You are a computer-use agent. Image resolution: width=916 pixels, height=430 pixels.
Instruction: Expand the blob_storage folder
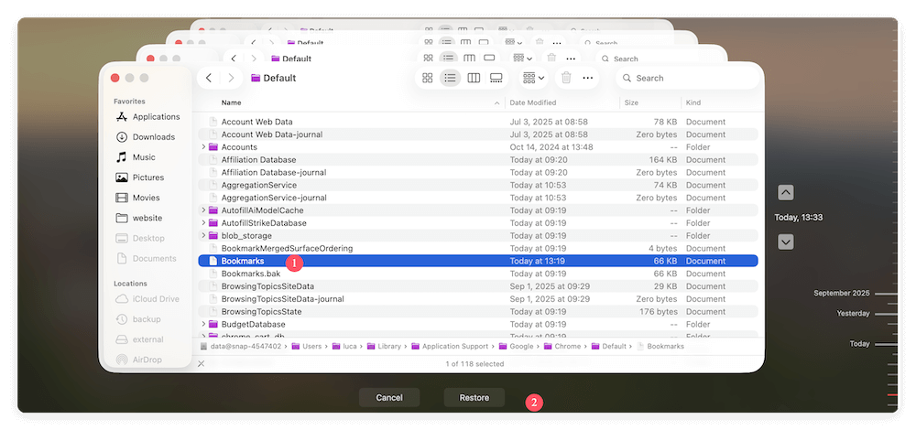click(203, 236)
